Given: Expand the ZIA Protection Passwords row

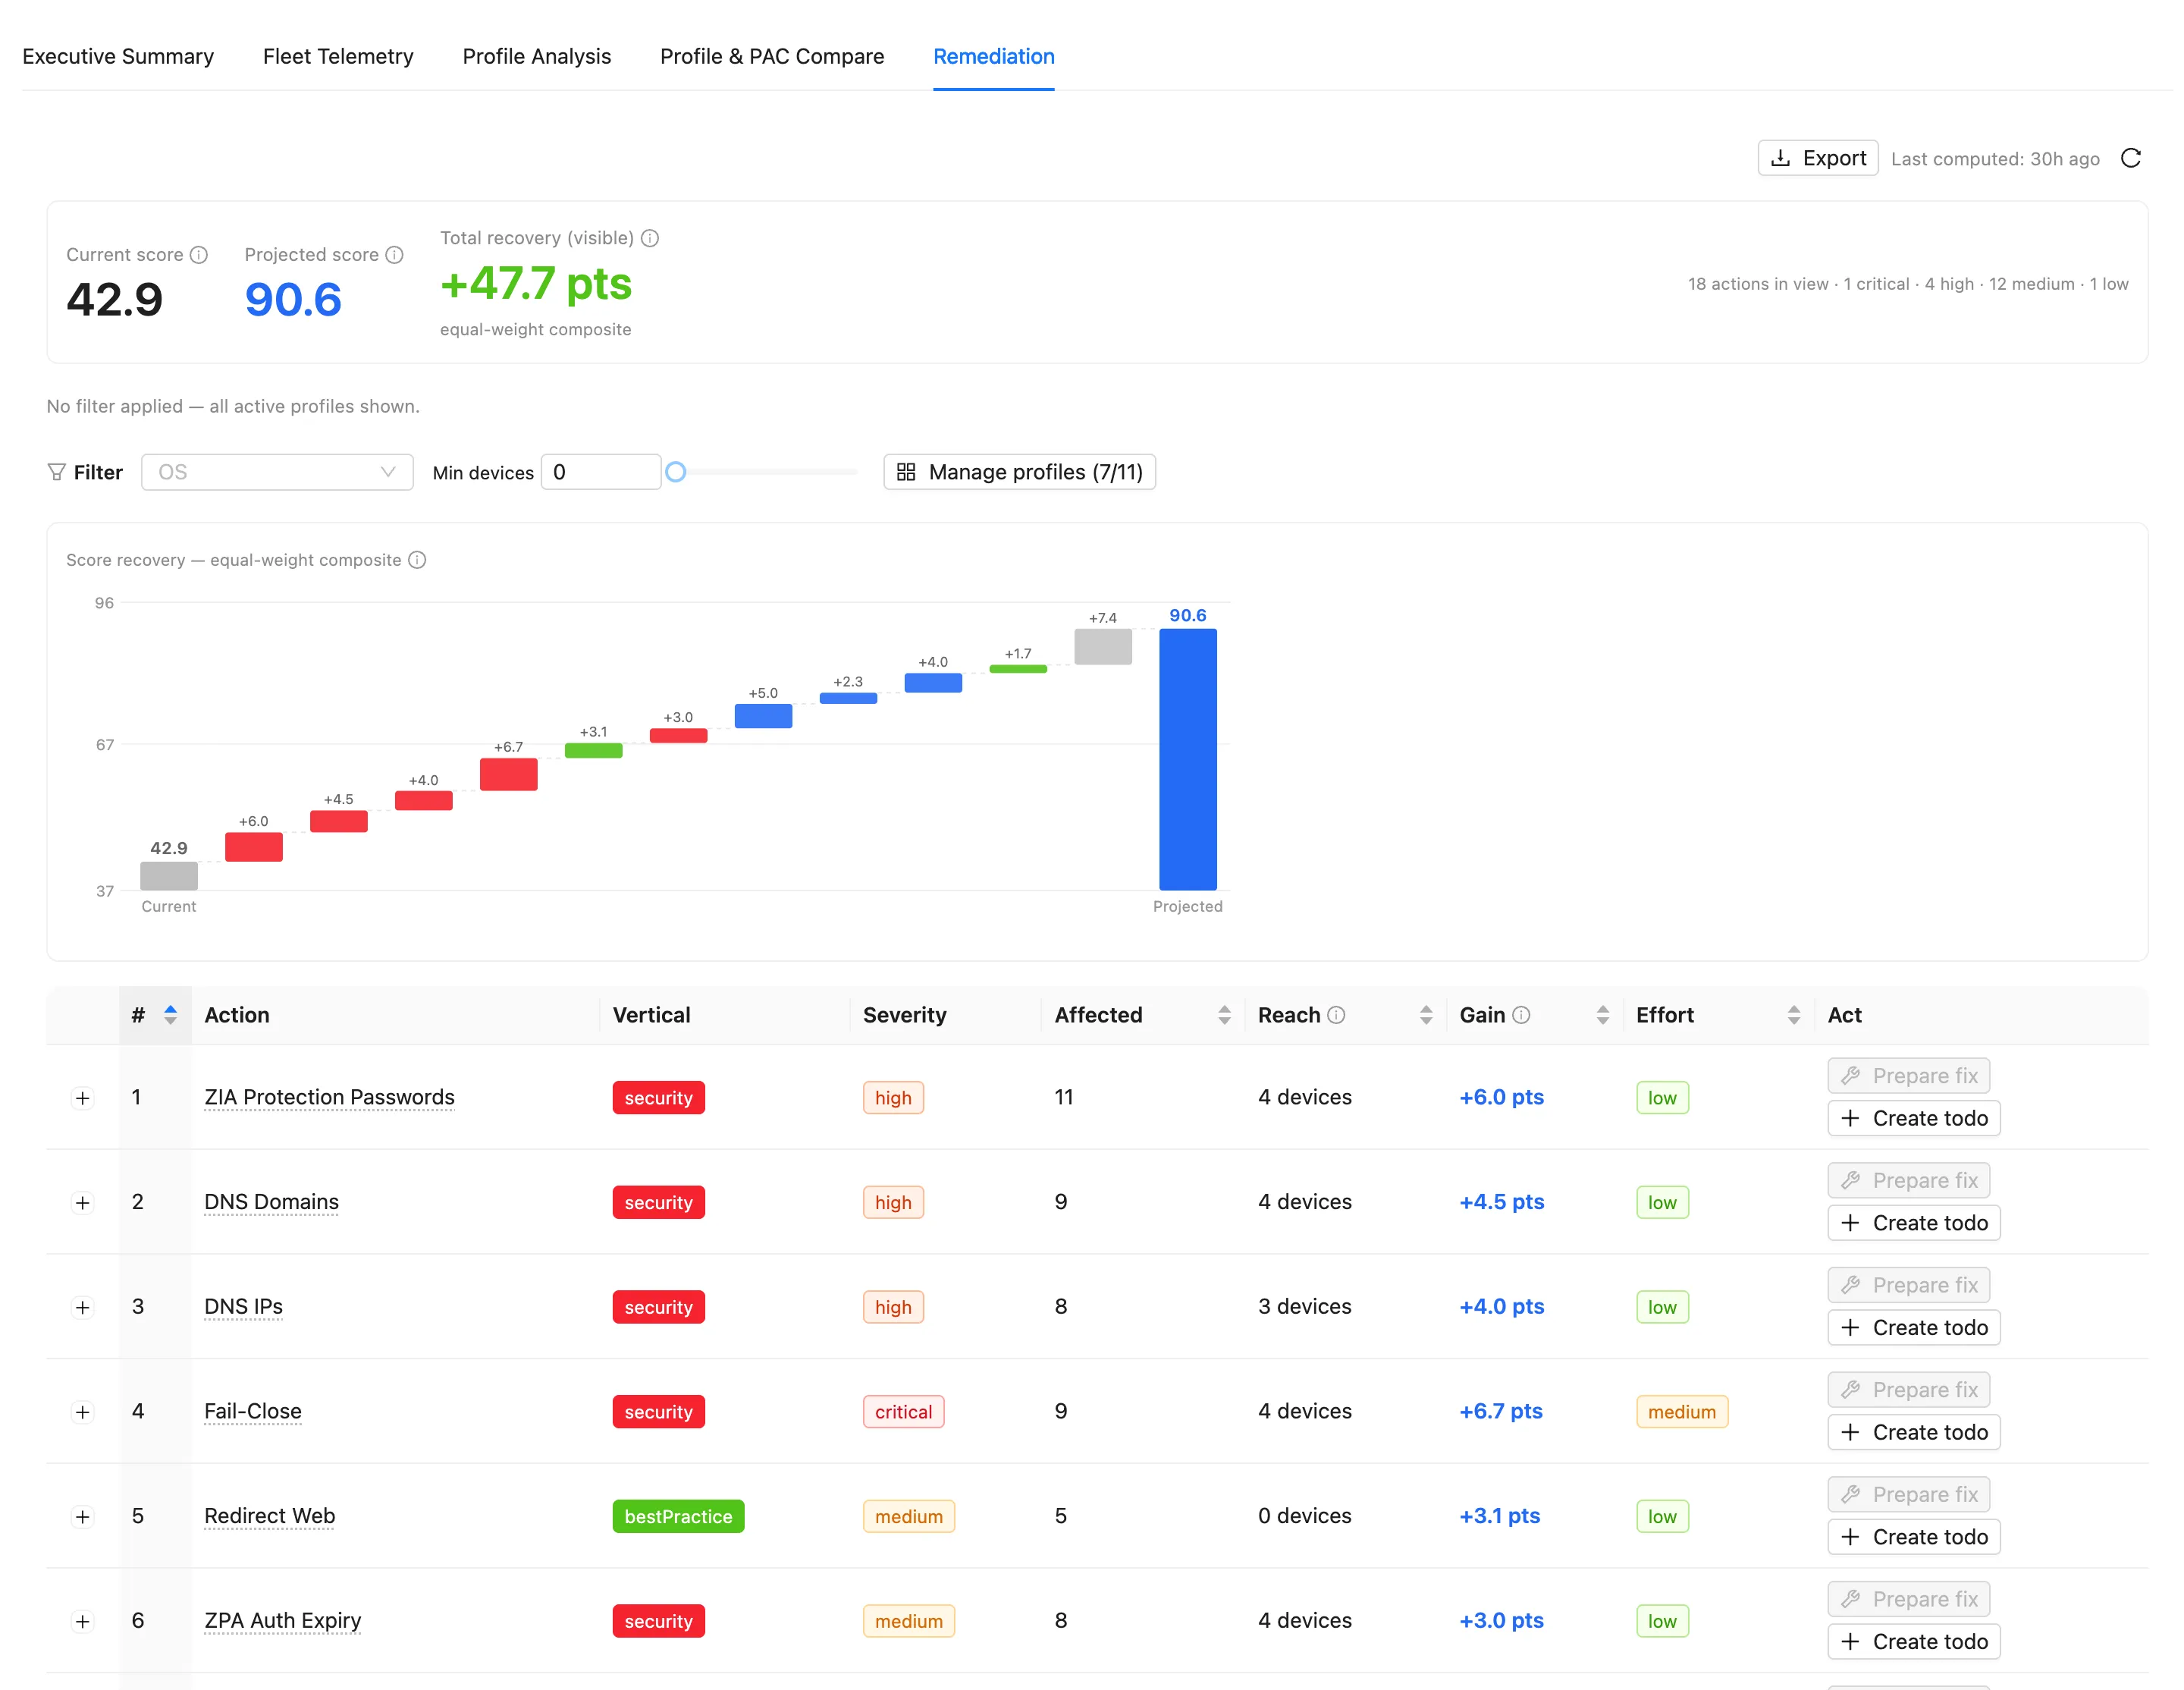Looking at the screenshot, I should [83, 1098].
